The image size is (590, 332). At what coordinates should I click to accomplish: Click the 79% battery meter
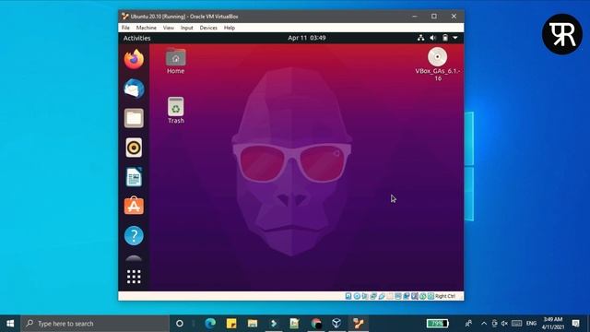pos(437,324)
